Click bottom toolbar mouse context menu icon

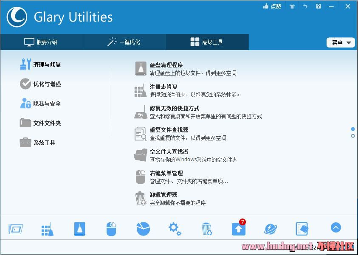pos(111,229)
